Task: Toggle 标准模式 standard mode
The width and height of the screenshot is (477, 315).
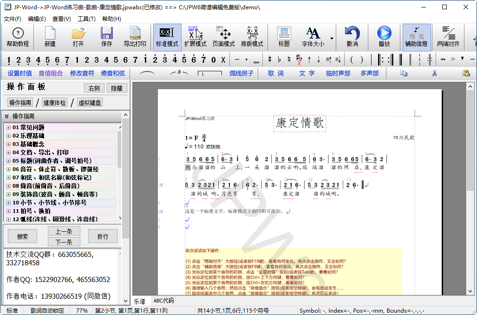Action: [x=167, y=37]
